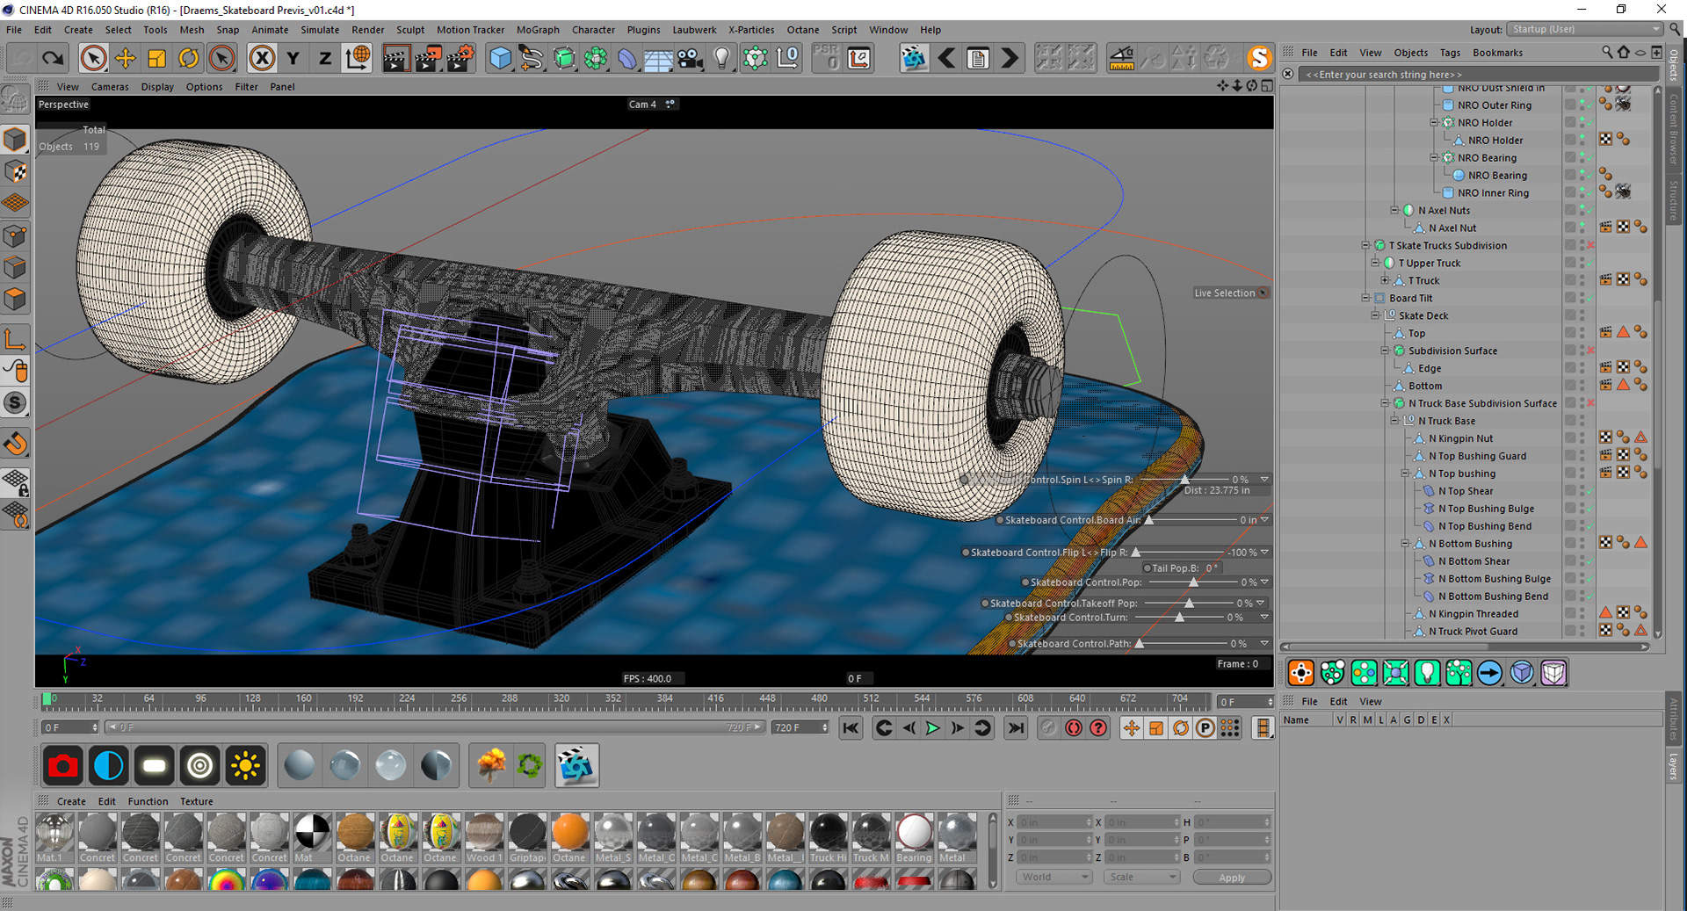Toggle the V column in Layers panel
Screen dimensions: 1687x911
(x=1339, y=720)
